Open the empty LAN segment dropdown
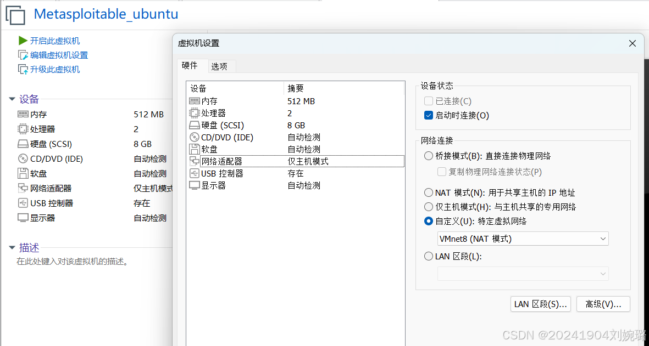The width and height of the screenshot is (649, 346). pyautogui.click(x=523, y=274)
